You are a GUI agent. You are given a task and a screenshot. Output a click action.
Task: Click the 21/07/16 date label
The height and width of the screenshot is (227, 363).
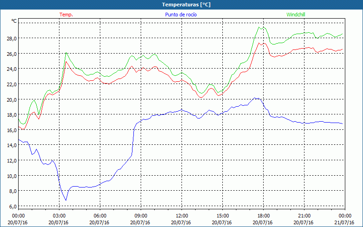344,222
